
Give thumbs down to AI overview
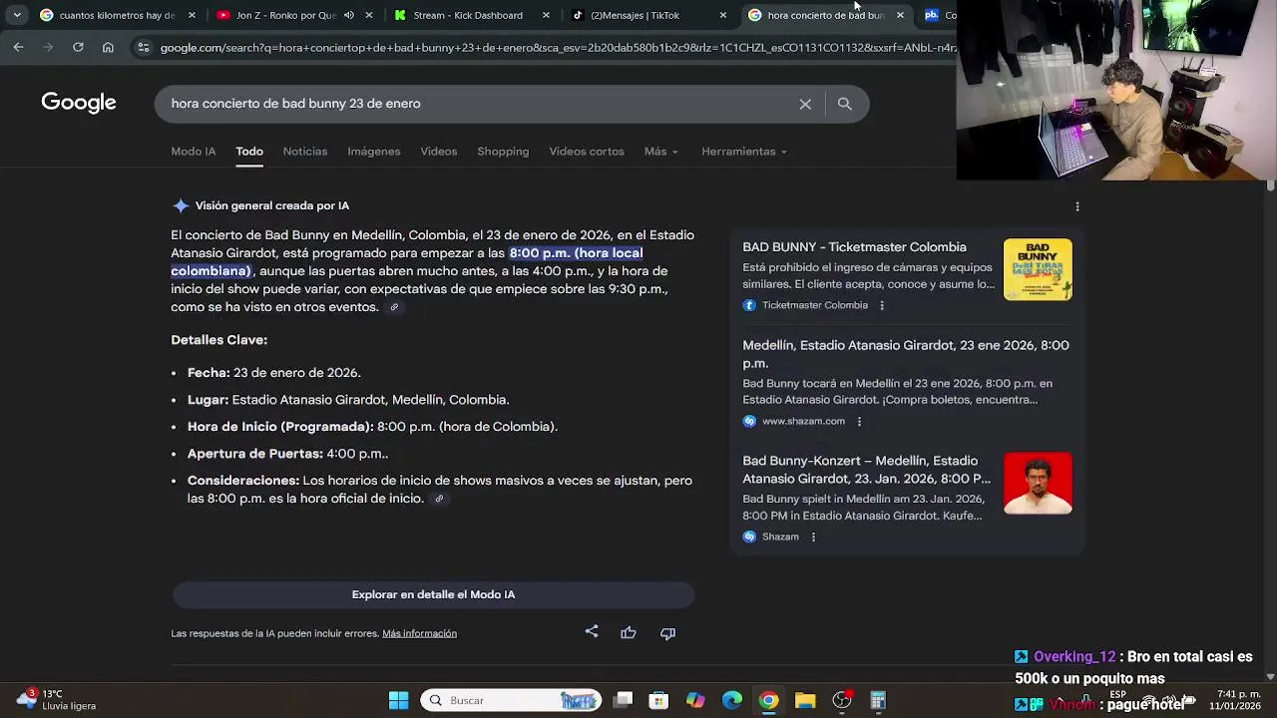(x=667, y=633)
